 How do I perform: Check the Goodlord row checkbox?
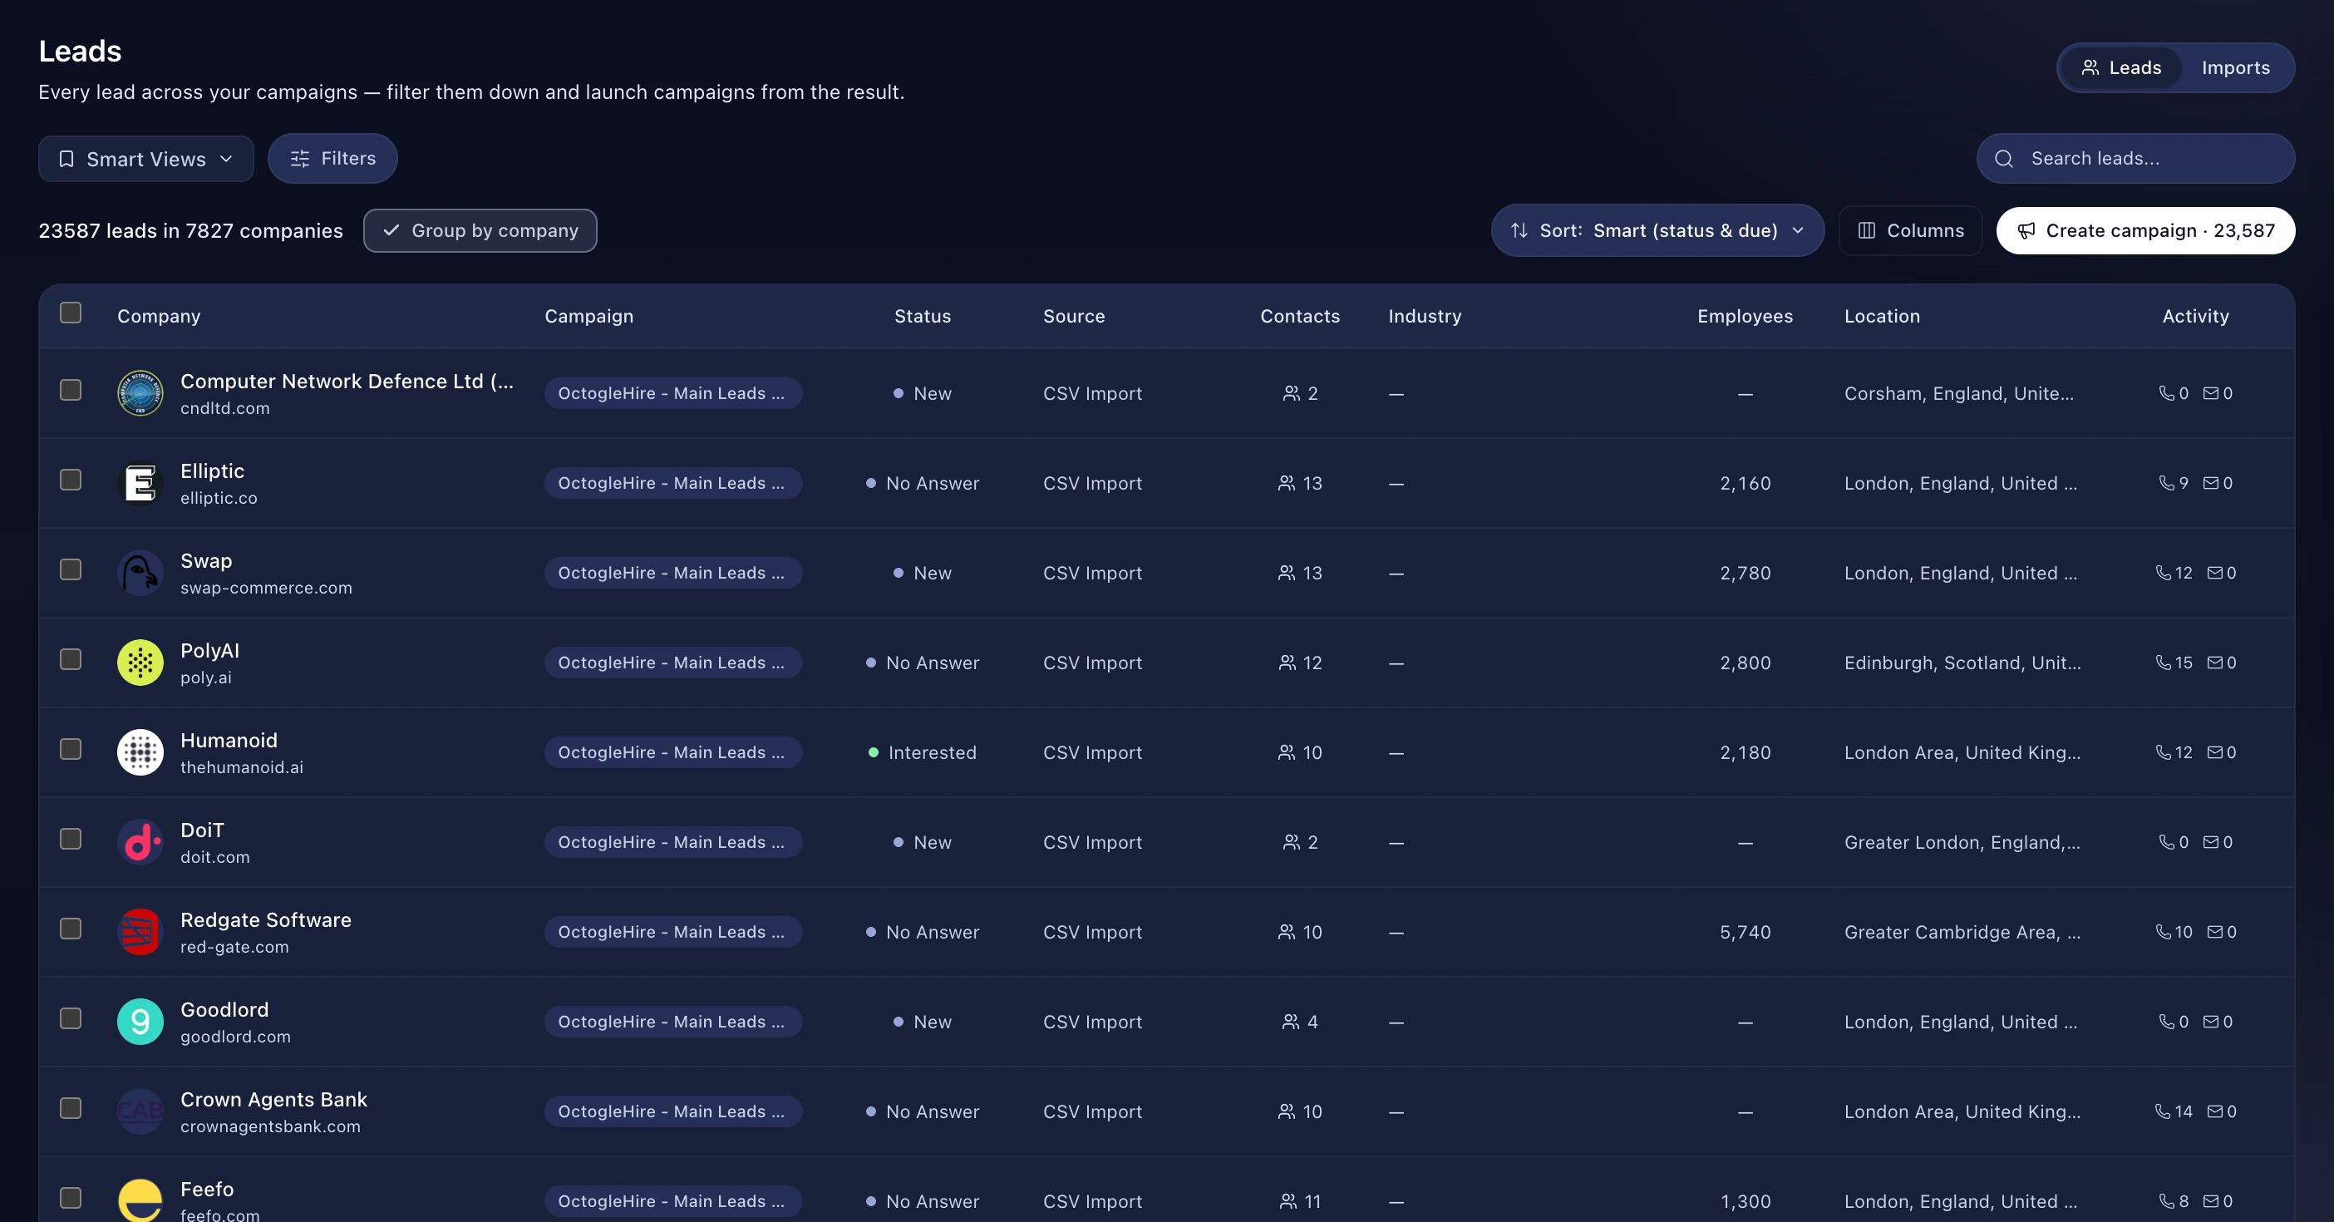[x=71, y=1018]
